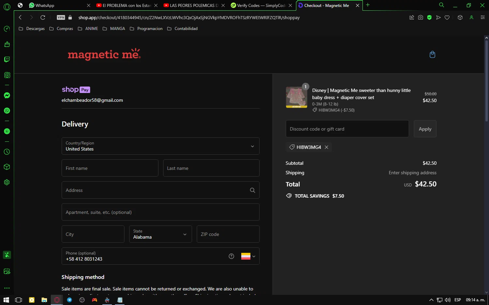Focus the Last name field

point(211,168)
